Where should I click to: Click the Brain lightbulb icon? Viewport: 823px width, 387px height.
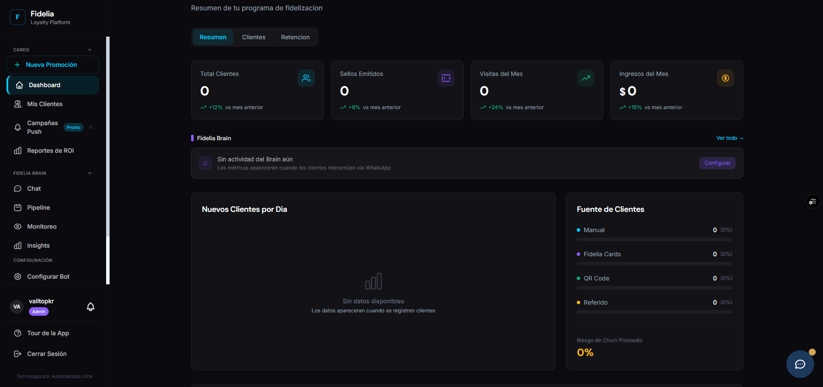tap(205, 163)
